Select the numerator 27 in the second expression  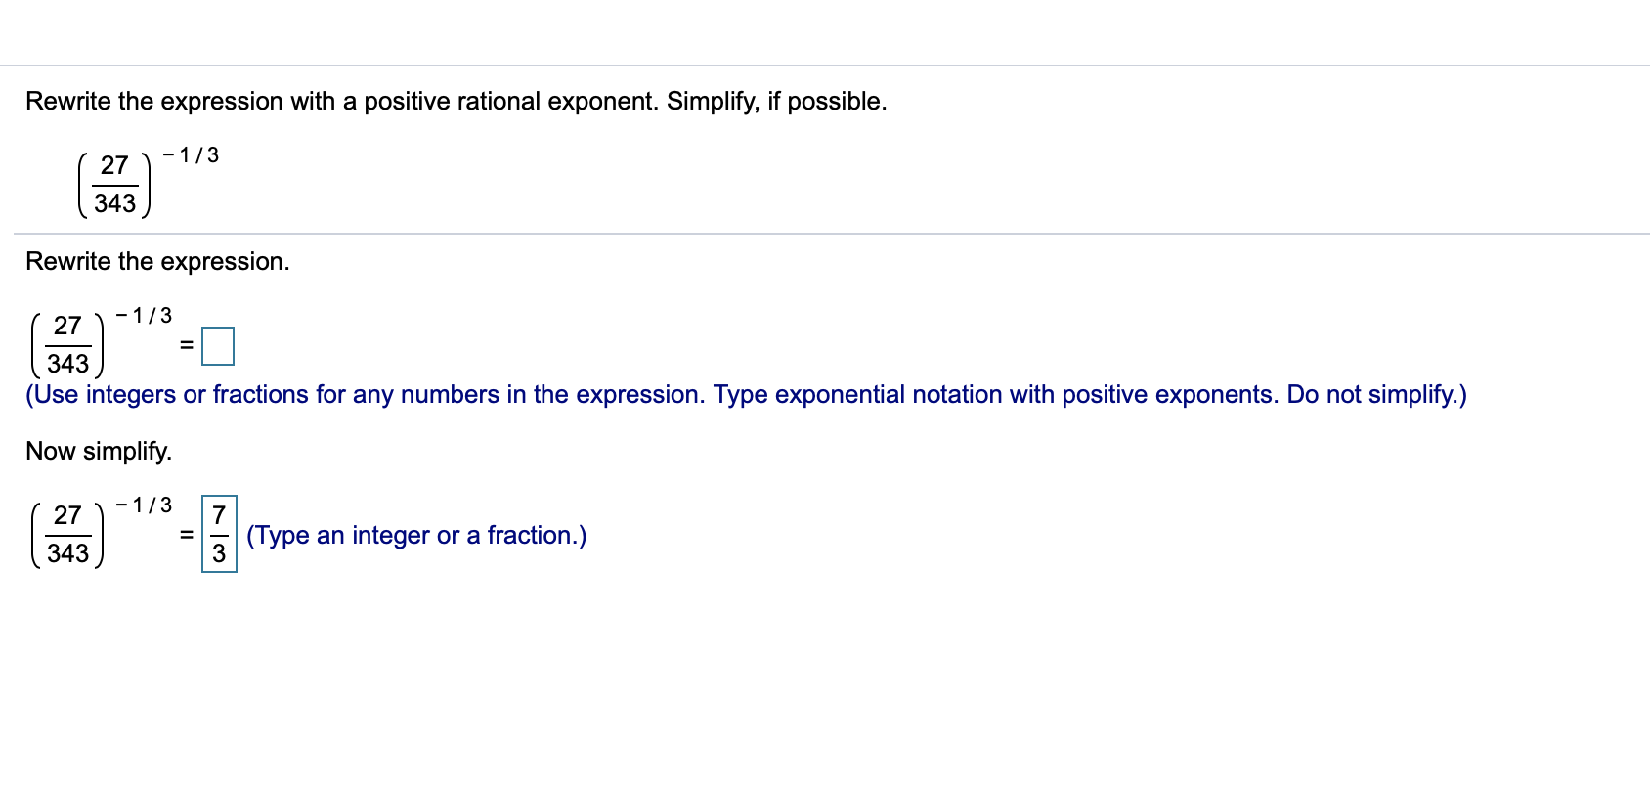(x=65, y=325)
